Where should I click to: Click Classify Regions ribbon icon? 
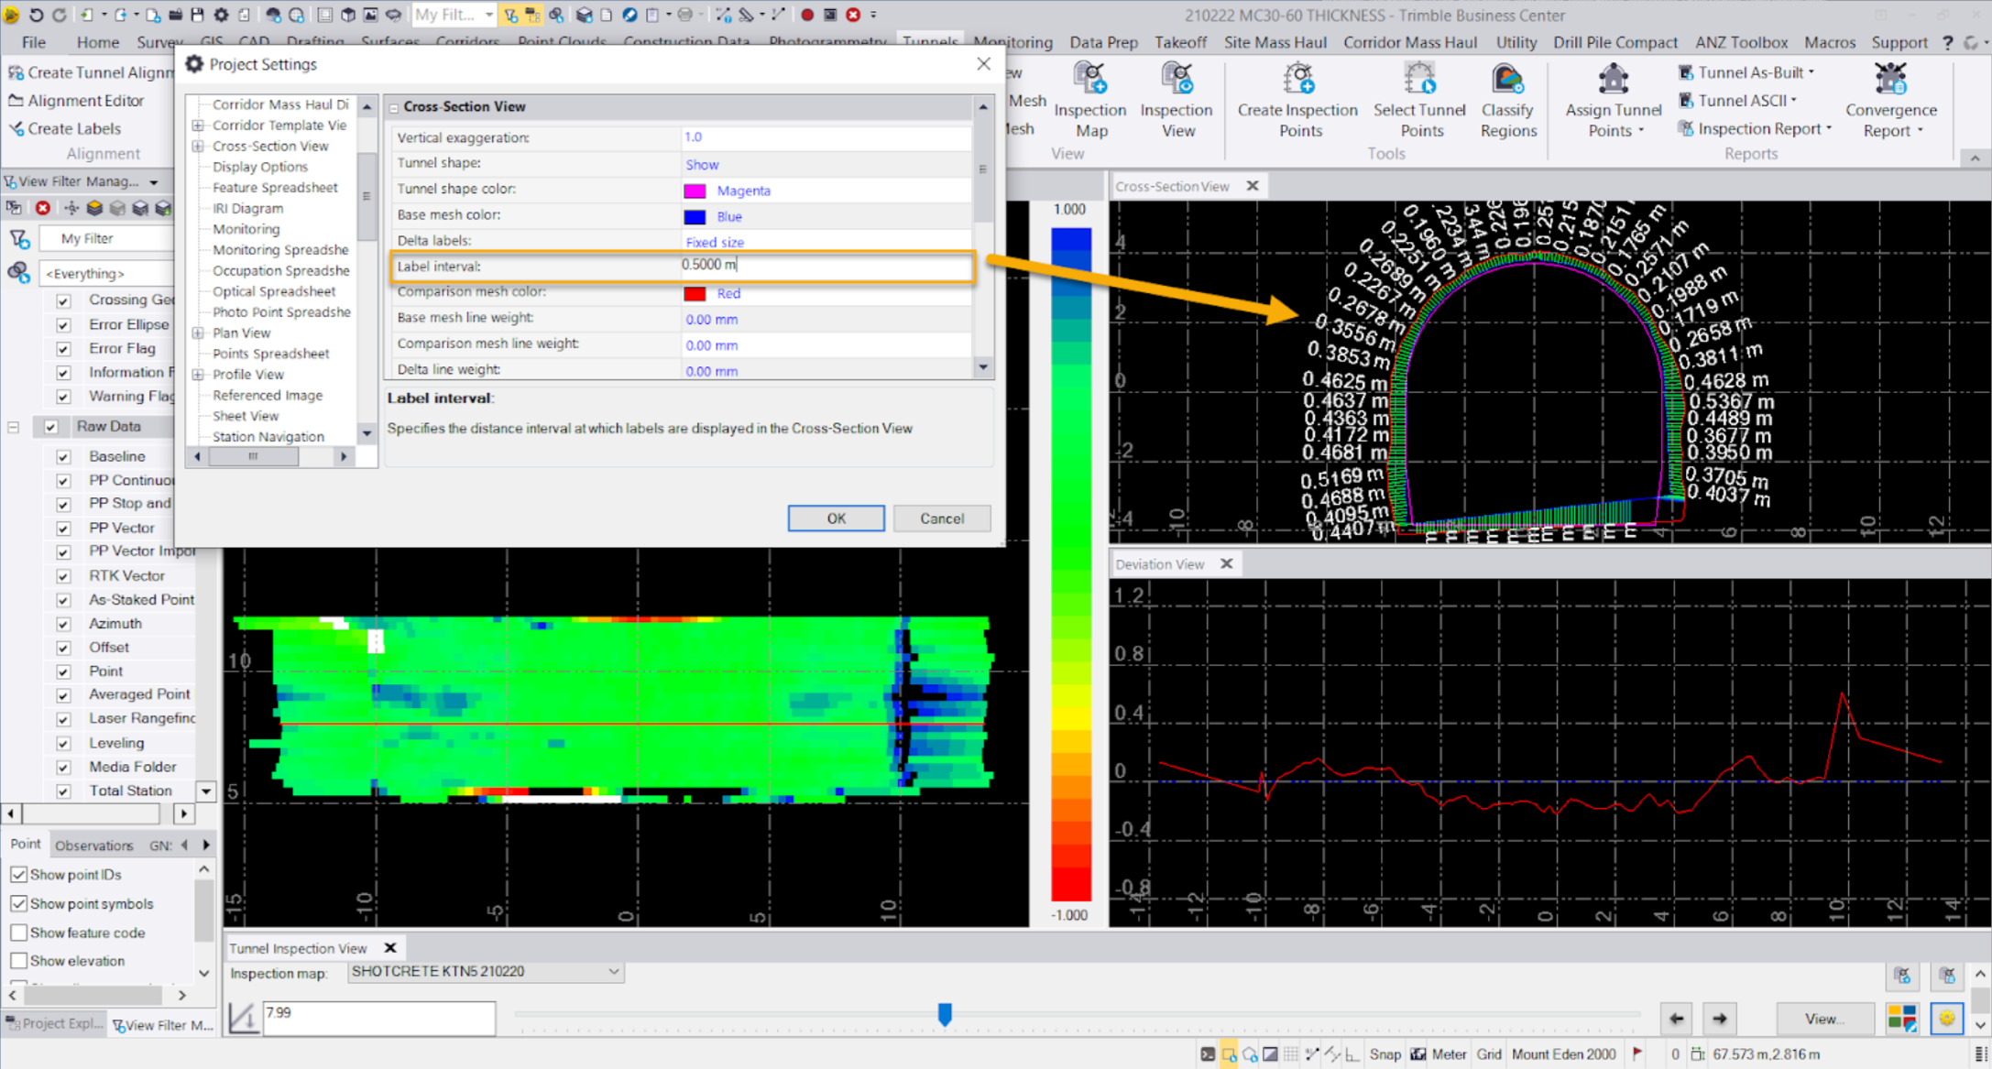(x=1507, y=101)
